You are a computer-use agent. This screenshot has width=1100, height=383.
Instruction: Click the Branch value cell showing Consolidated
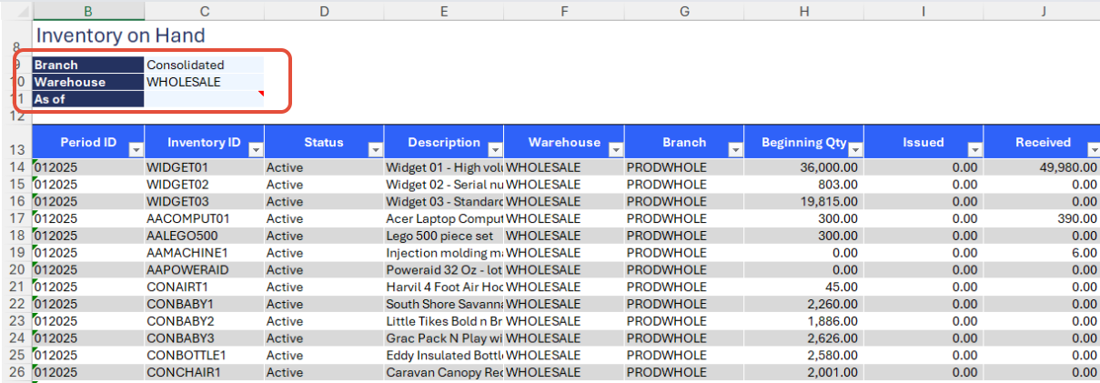coord(204,66)
